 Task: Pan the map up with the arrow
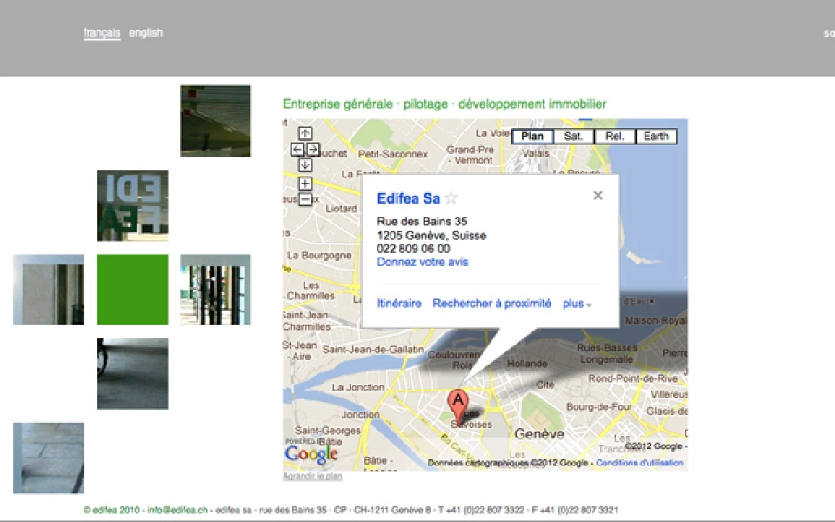tap(305, 133)
